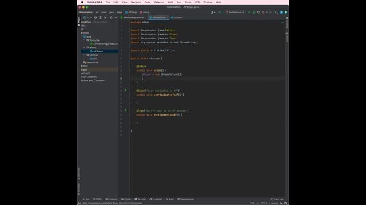Open the File menu
This screenshot has height=205, width=366.
coord(108,2)
